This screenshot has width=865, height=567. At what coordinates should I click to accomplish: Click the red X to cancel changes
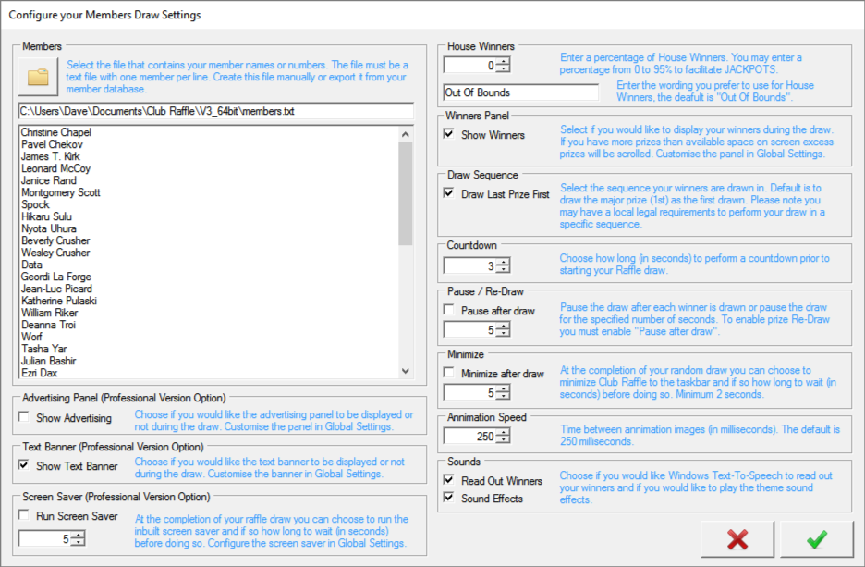point(737,540)
